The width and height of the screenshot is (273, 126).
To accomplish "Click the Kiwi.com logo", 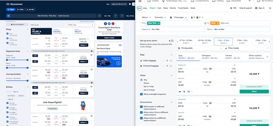I will click(x=142, y=8).
